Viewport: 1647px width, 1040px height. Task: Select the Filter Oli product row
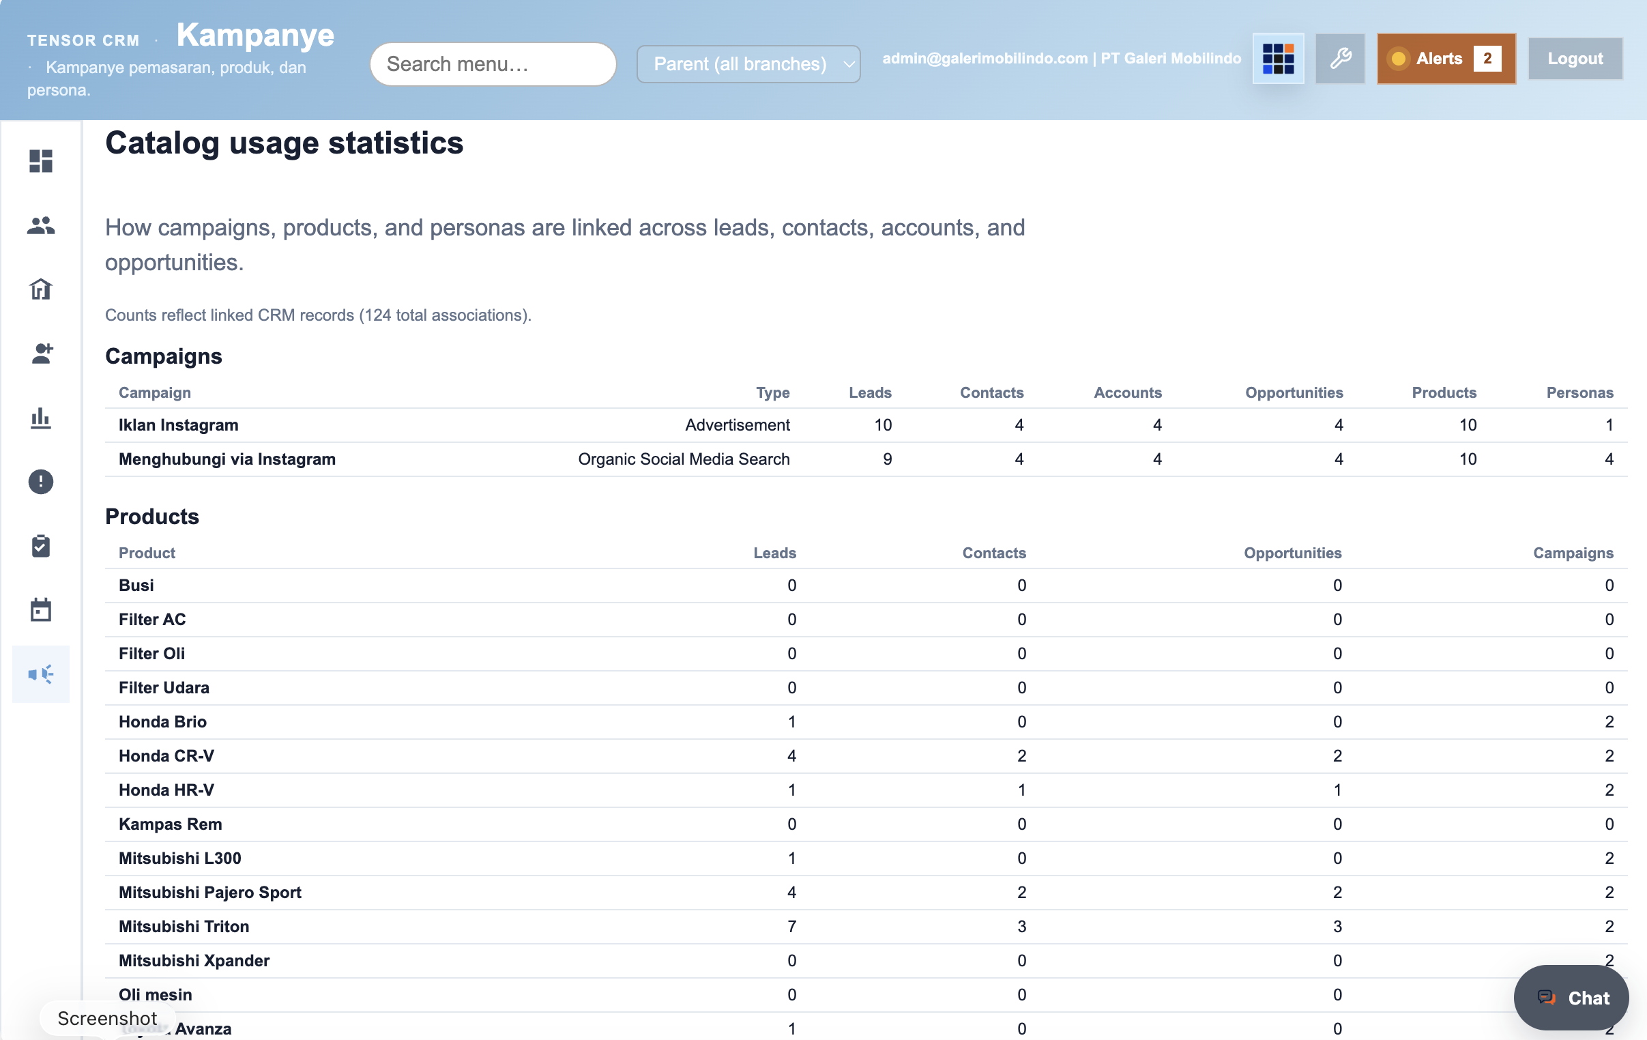pyautogui.click(x=866, y=654)
